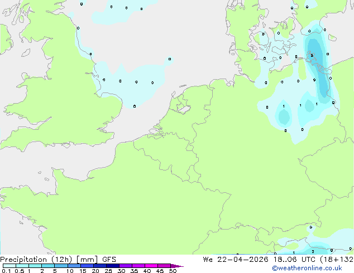Select the 0.5–1 mm legend color
The width and height of the screenshot is (354, 273).
(x=22, y=266)
